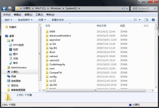Screen dimensions: 159x108
Task: Click the search magnifier icon
Action: (155, 9)
